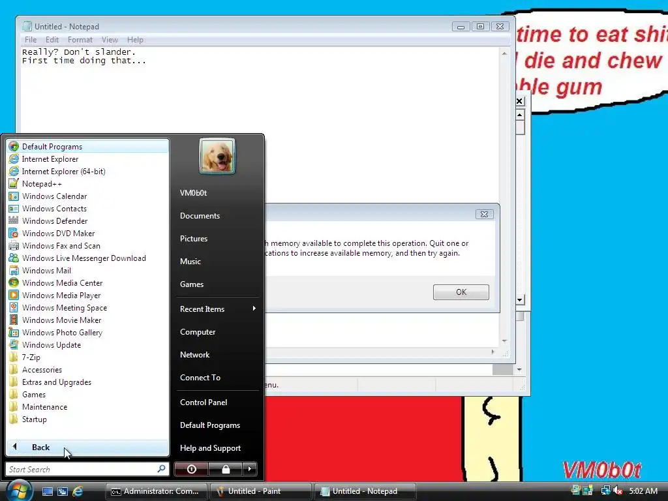The height and width of the screenshot is (501, 668).
Task: Open Default Programs in All Programs list
Action: click(x=88, y=147)
